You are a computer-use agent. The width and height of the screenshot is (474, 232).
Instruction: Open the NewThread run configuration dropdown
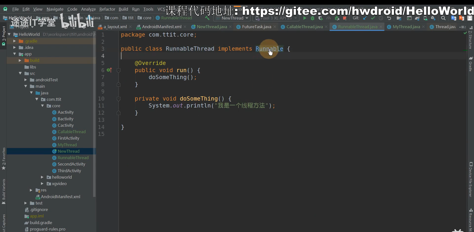coord(232,18)
